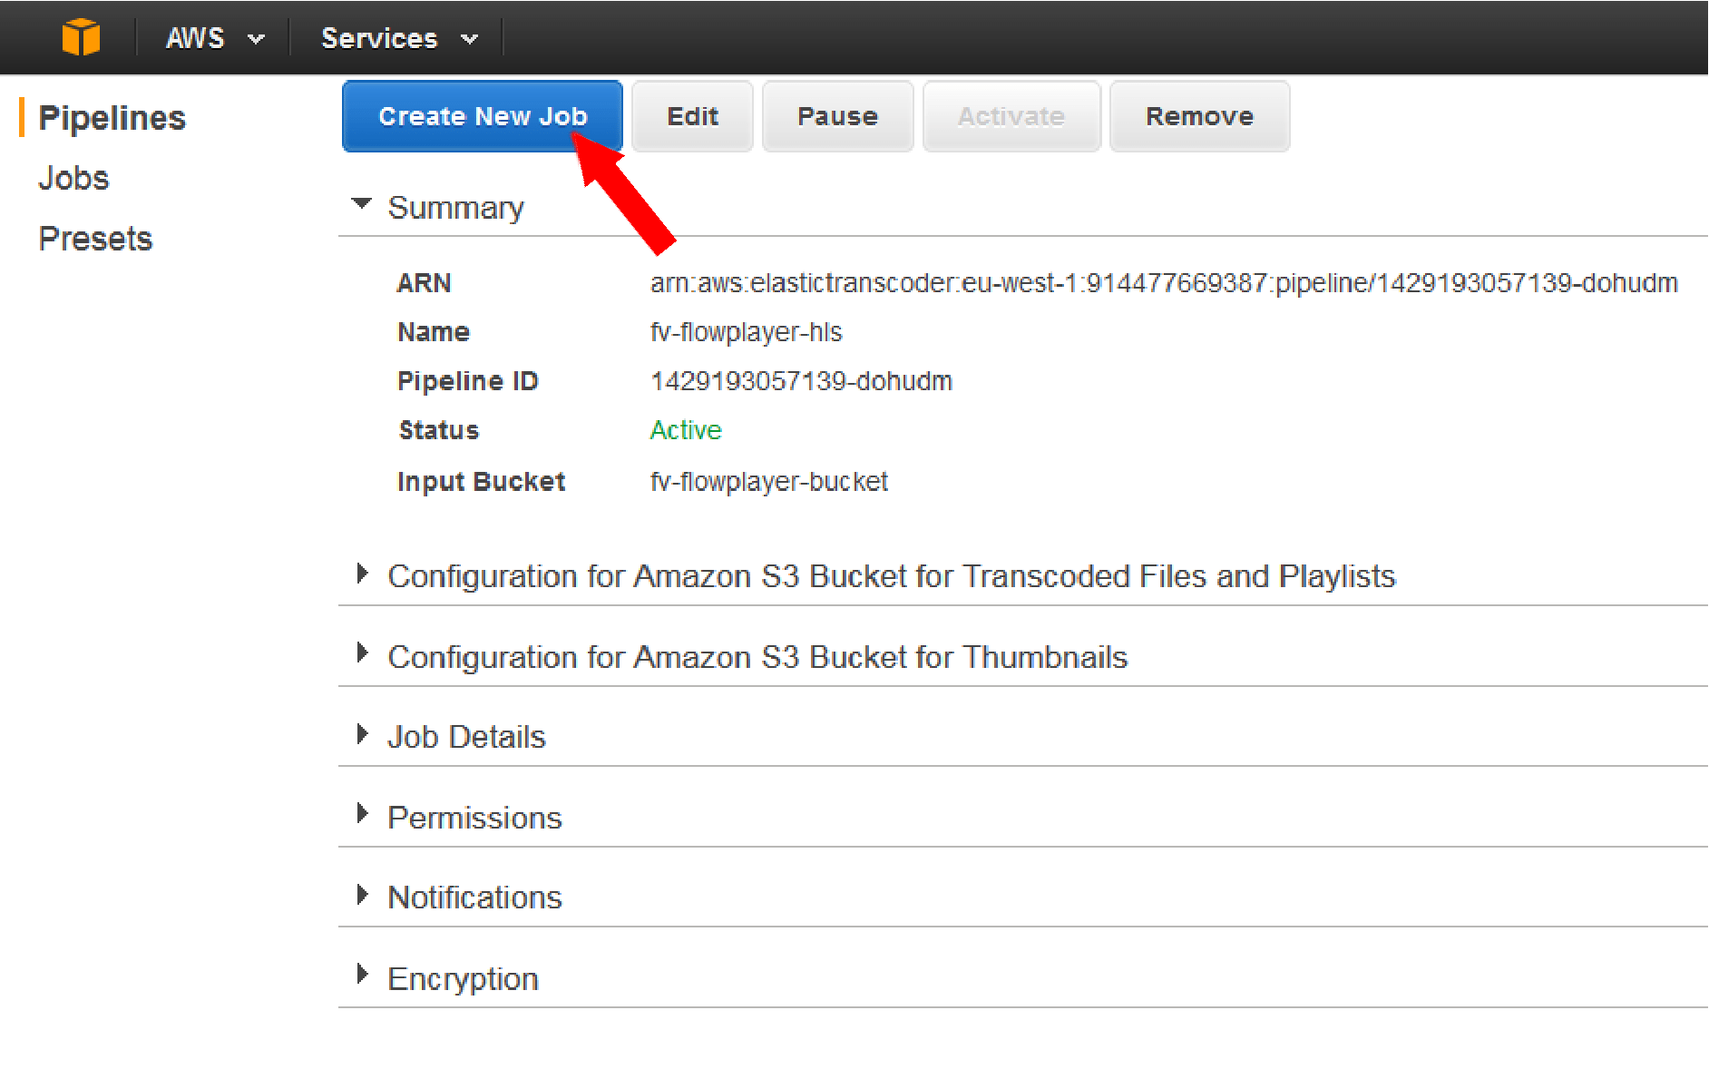
Task: Pause the pipeline
Action: tap(837, 116)
